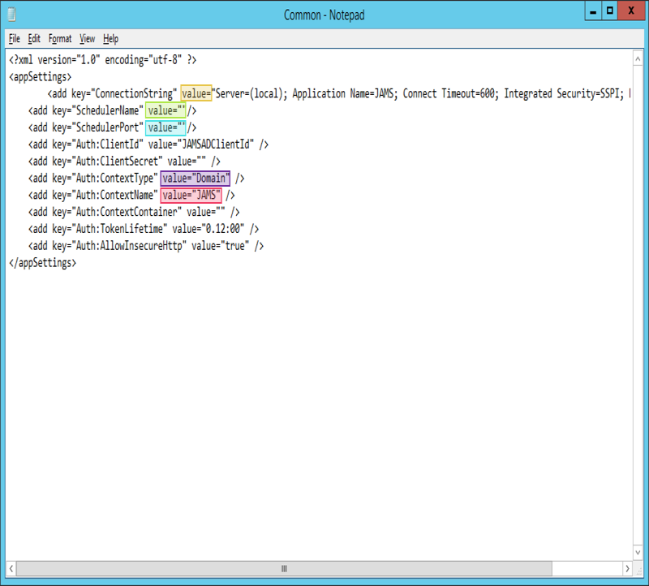Click the Notepad icon in the title bar
Screen dimensions: 649x586
pos(11,14)
